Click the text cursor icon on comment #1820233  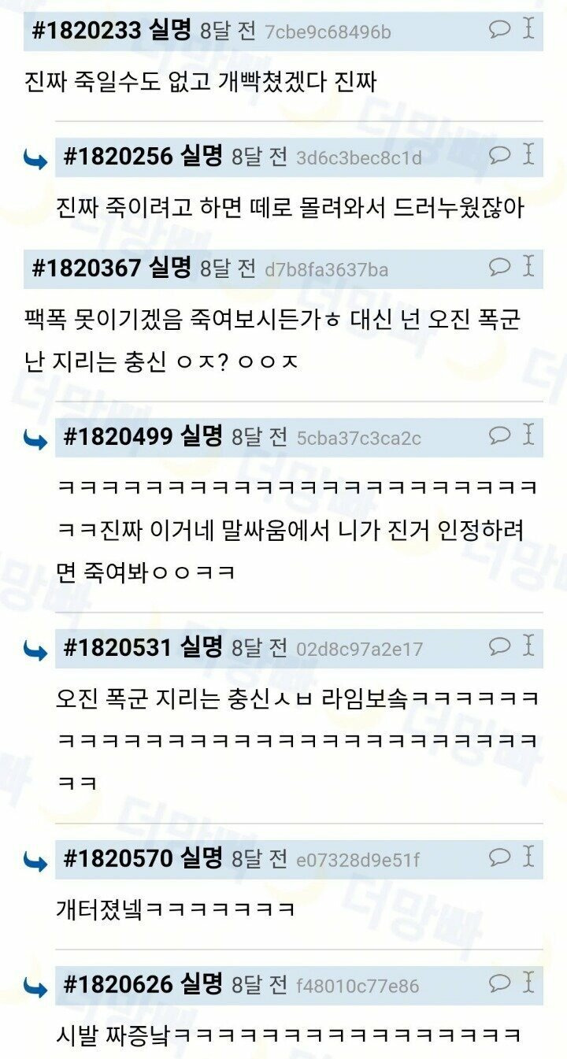pyautogui.click(x=528, y=30)
